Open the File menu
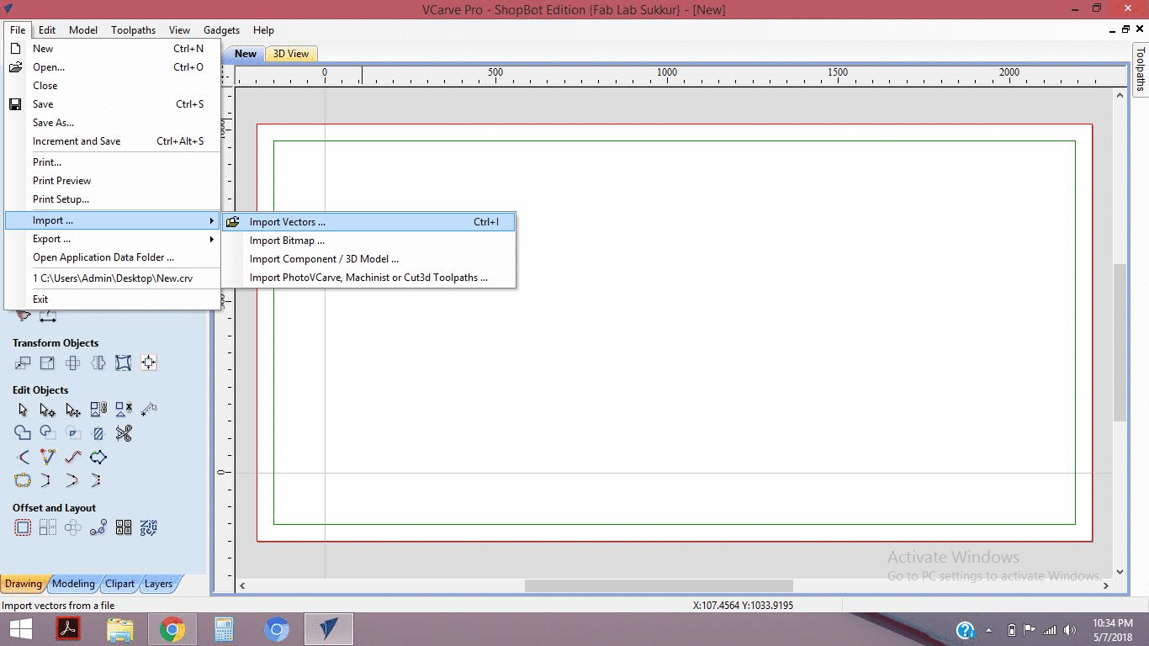The height and width of the screenshot is (646, 1149). click(x=18, y=30)
